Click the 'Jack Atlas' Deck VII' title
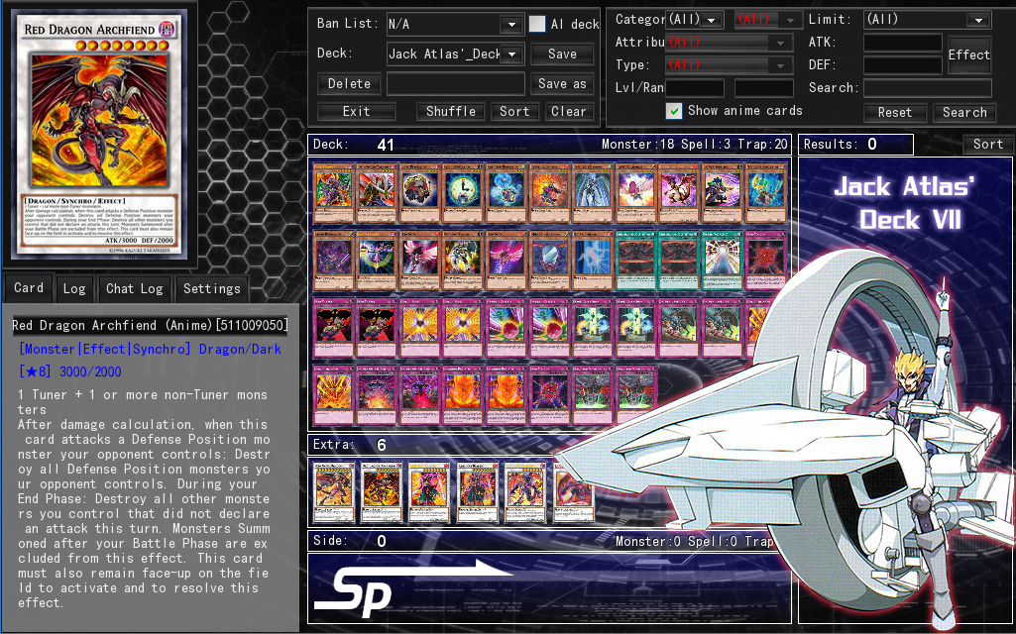This screenshot has height=634, width=1016. coord(905,203)
